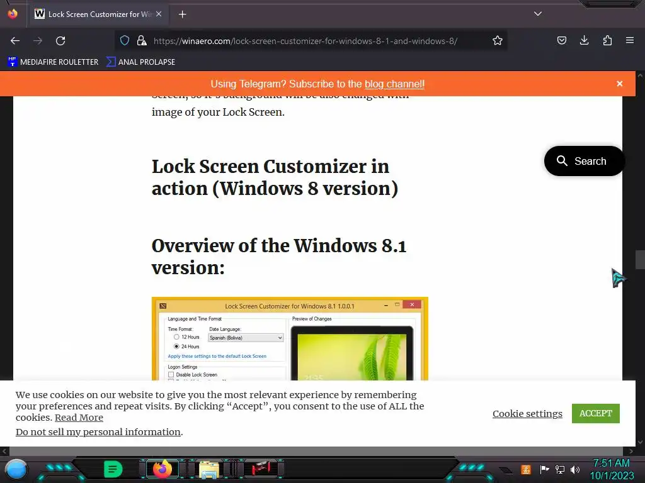
Task: Open the Date Language dropdown in screenshot
Action: pyautogui.click(x=246, y=338)
